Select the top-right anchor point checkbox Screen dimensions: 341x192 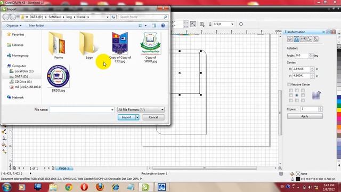[303, 90]
